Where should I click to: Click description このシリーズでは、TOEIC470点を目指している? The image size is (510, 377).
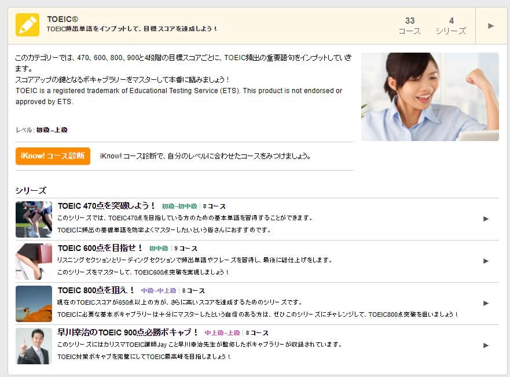(185, 218)
